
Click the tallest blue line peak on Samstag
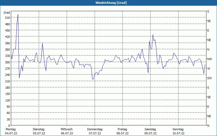tap(153, 35)
